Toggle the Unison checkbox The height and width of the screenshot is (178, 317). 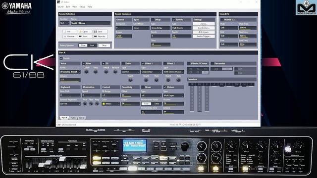[x=165, y=87]
